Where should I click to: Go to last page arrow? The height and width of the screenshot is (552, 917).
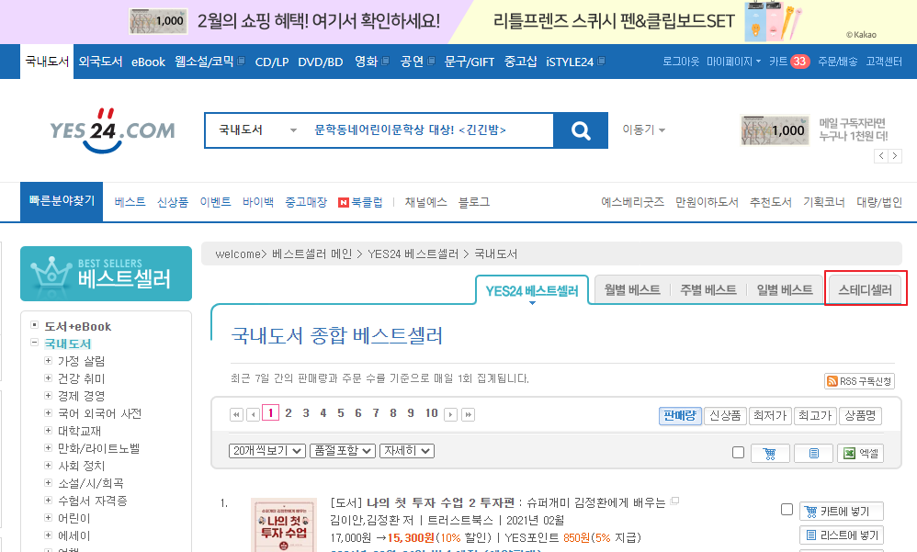[x=468, y=414]
